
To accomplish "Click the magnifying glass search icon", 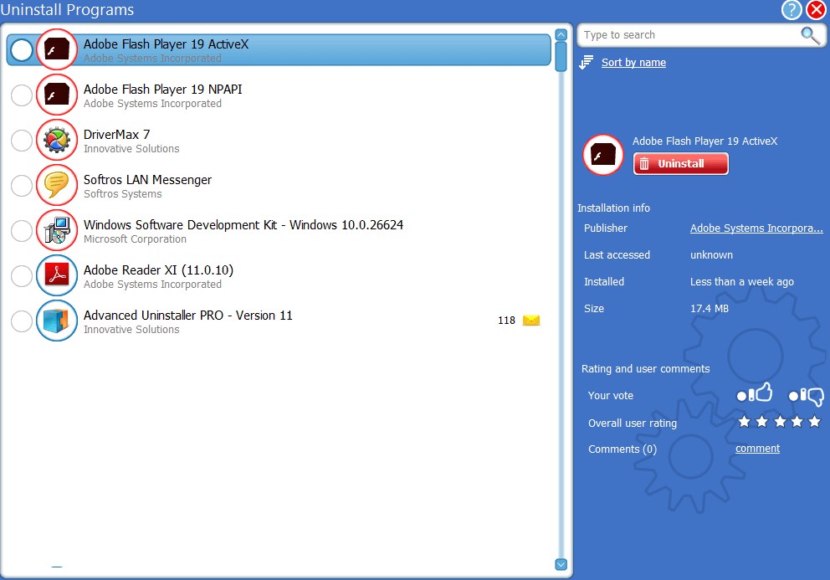I will click(810, 35).
